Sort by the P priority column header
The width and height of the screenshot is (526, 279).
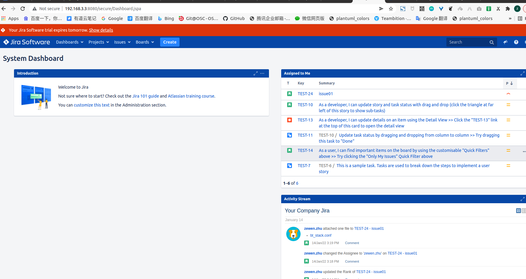pos(510,83)
